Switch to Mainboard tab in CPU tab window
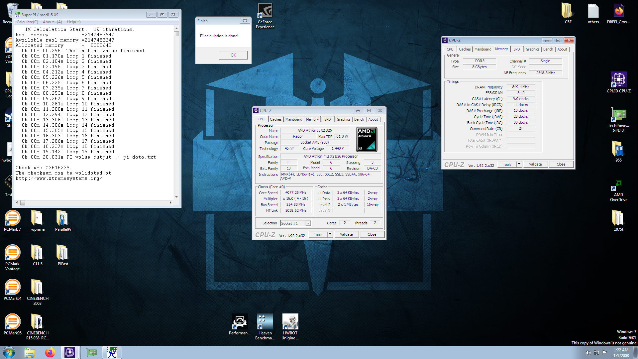This screenshot has width=638, height=359. pos(294,119)
